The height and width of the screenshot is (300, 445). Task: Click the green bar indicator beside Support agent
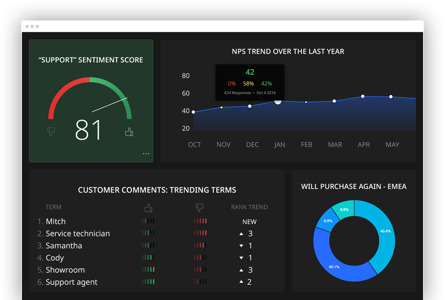pyautogui.click(x=148, y=282)
